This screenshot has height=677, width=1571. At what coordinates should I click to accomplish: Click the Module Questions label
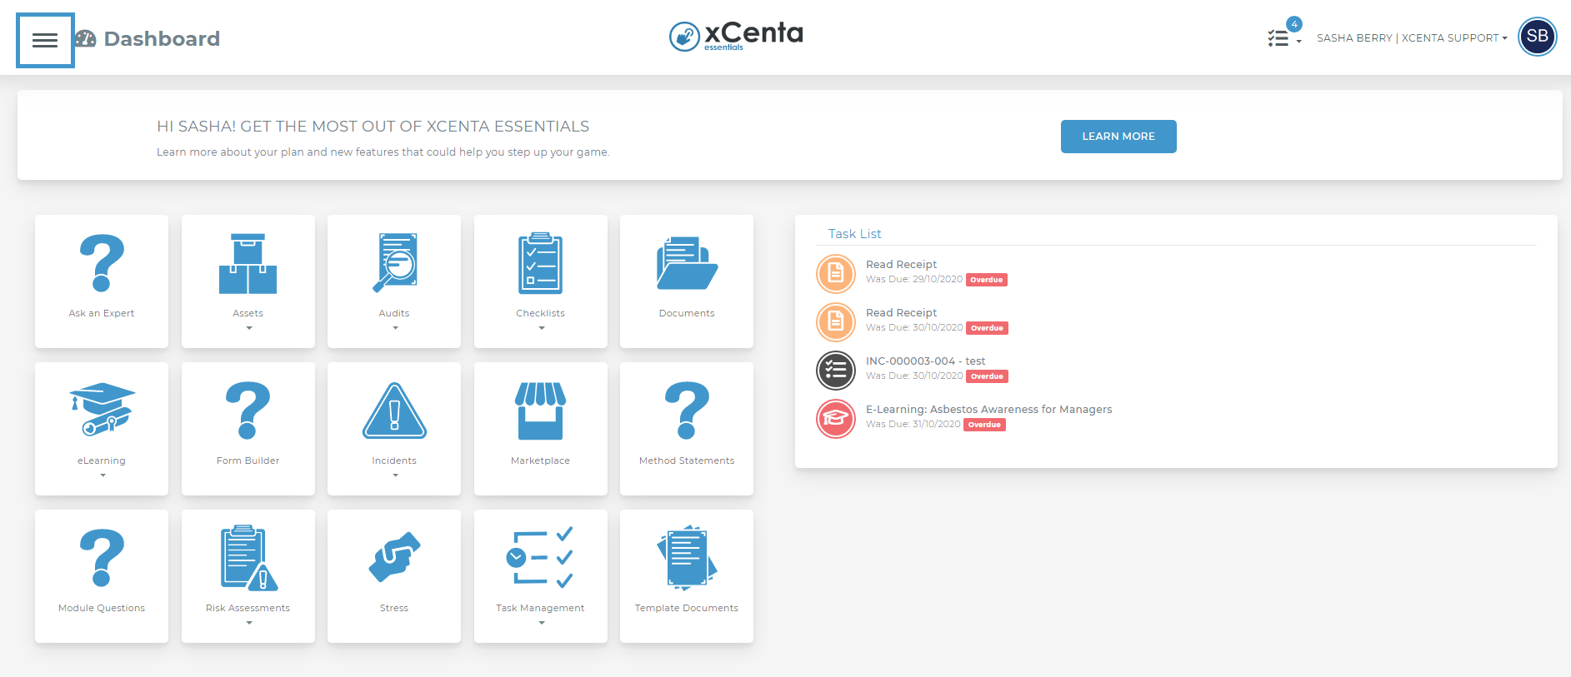pos(102,609)
